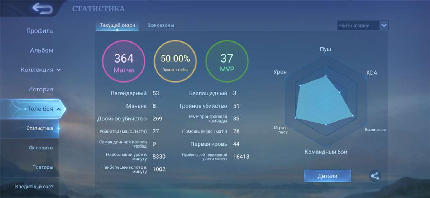The width and height of the screenshot is (430, 198).
Task: Click the Выживание radar label
Action: pyautogui.click(x=375, y=129)
